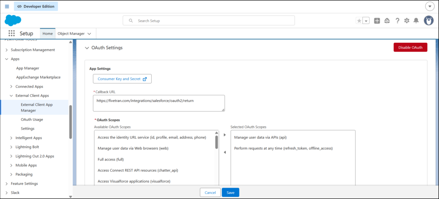Image resolution: width=439 pixels, height=199 pixels.
Task: Select the Full access (full) scope
Action: pos(111,159)
